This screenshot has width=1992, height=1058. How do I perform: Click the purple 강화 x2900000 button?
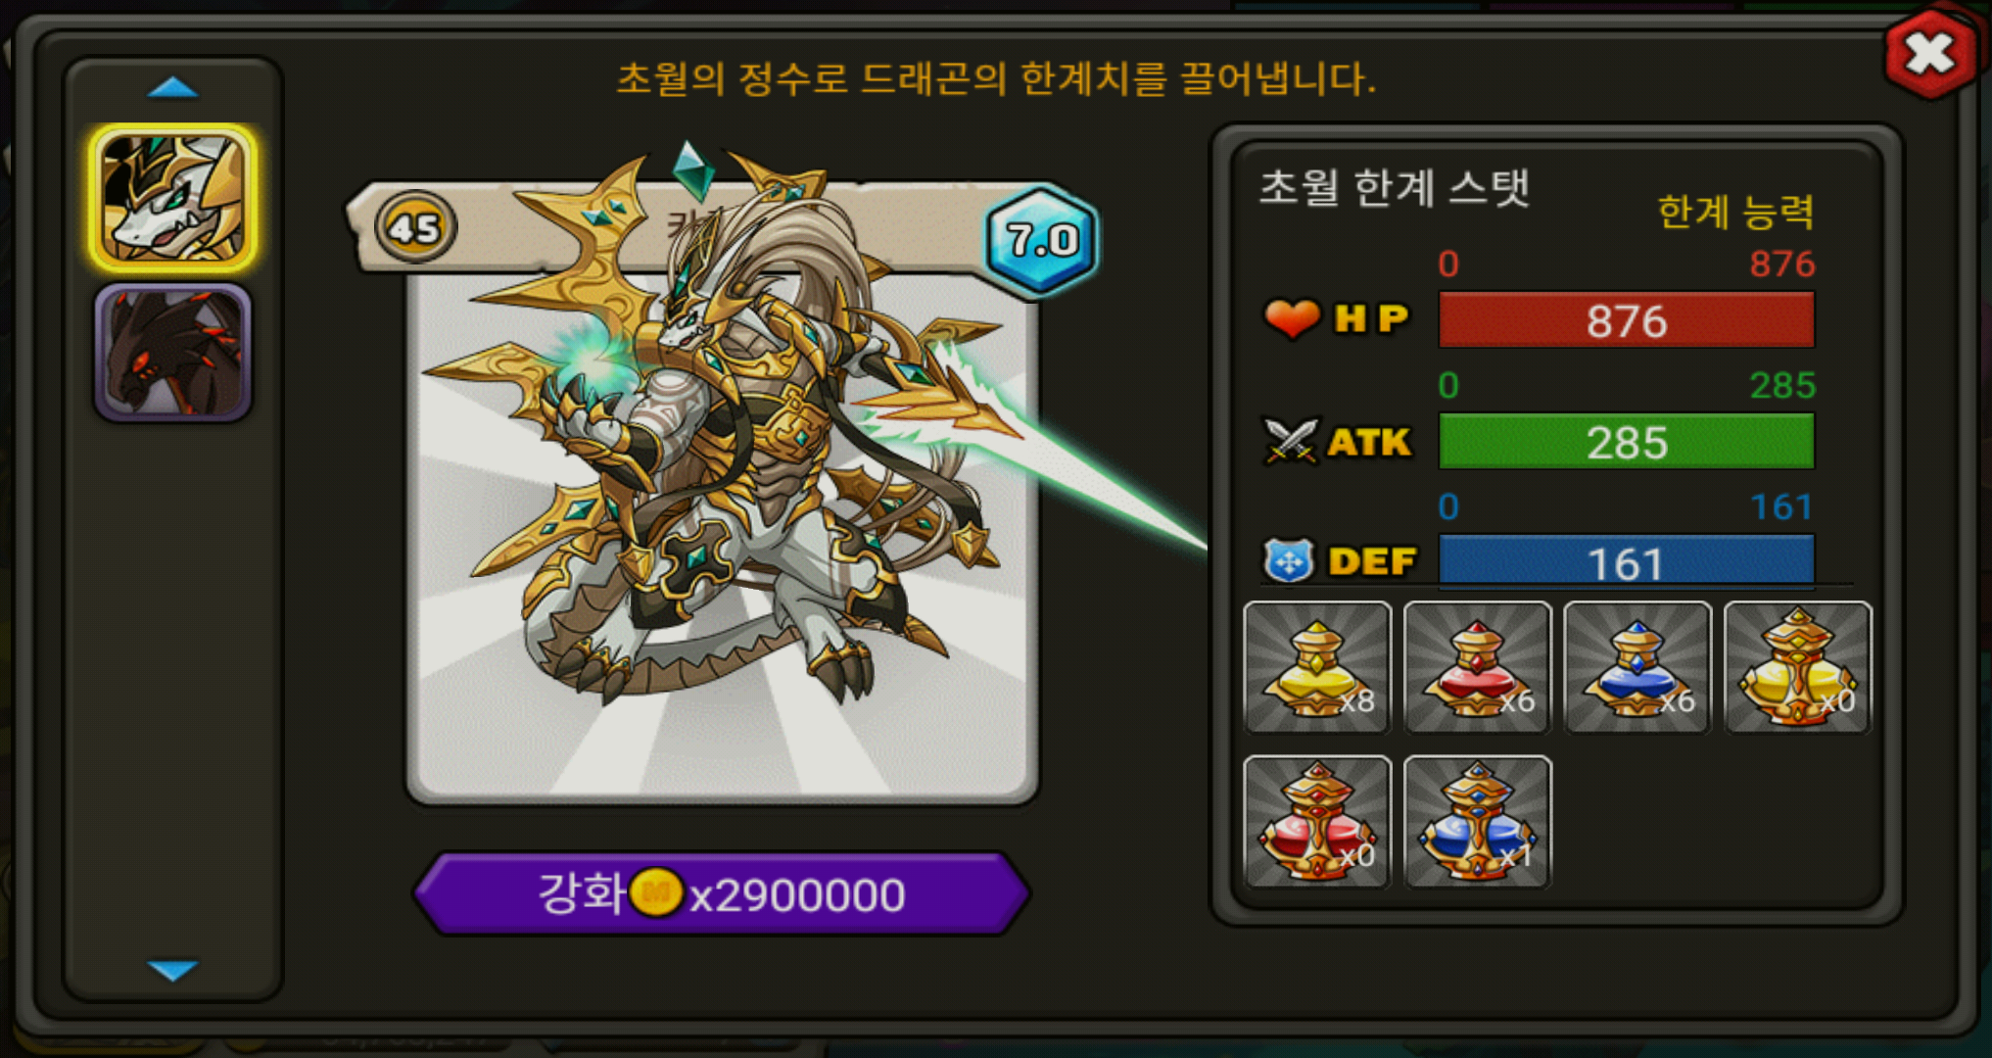[x=722, y=892]
